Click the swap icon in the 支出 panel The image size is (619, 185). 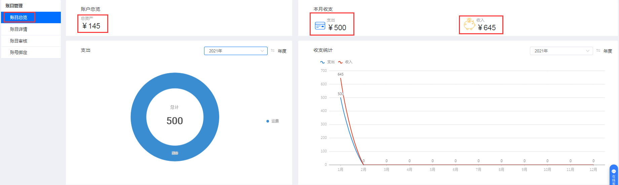273,51
